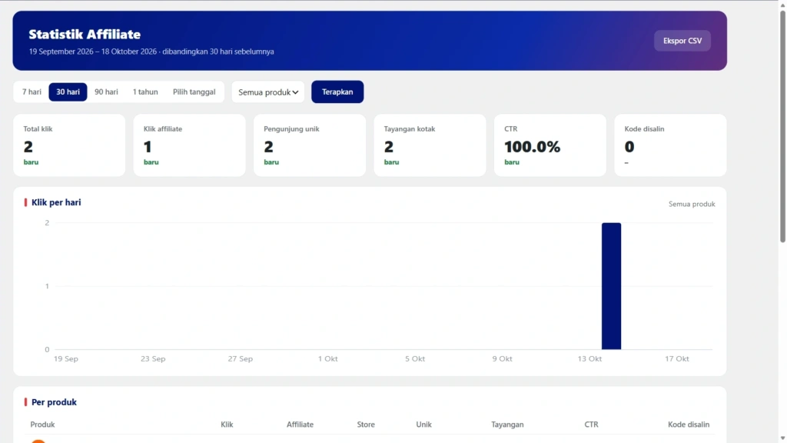Select the 30 hari range tab
Image resolution: width=787 pixels, height=443 pixels.
[68, 92]
